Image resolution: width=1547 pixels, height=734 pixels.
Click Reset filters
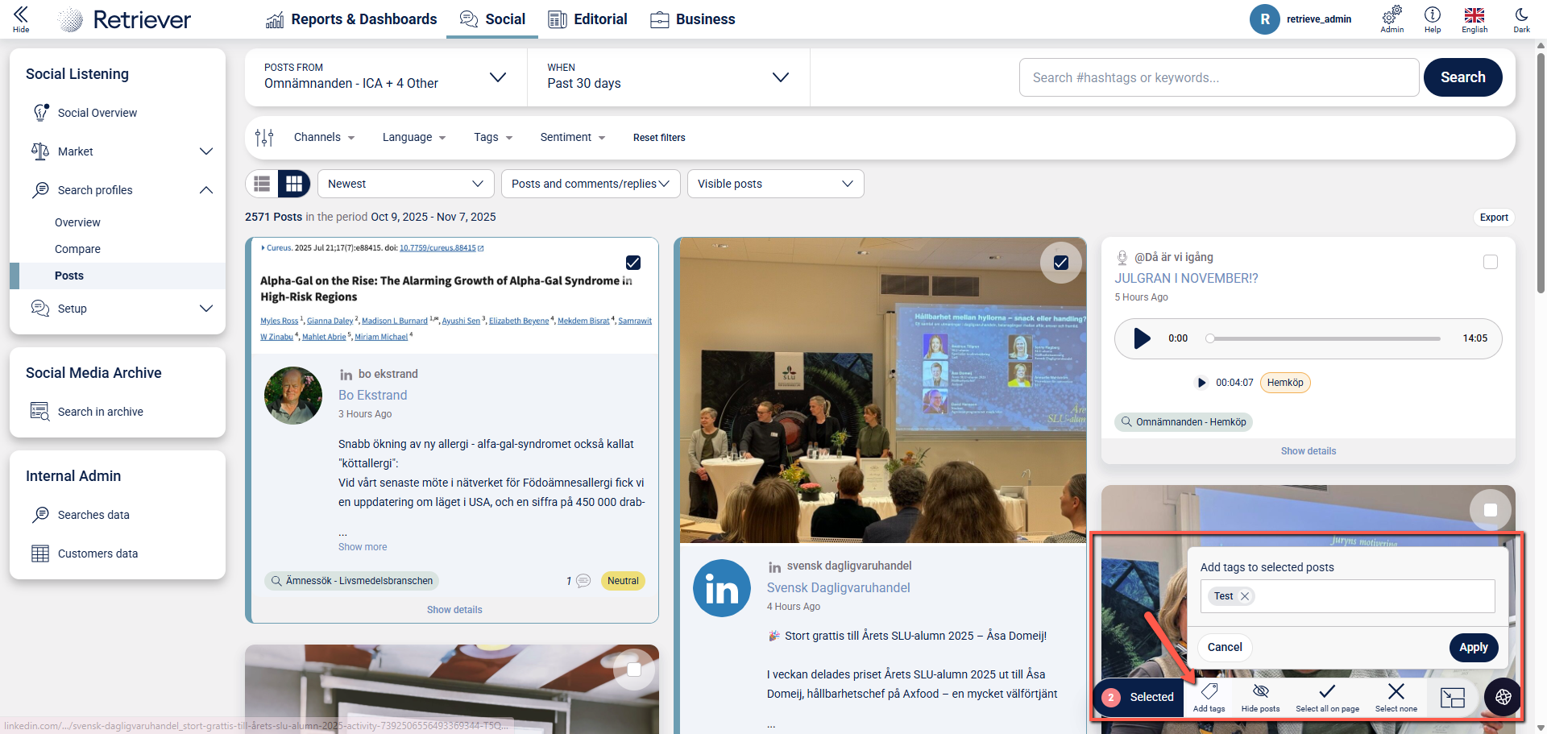(659, 138)
